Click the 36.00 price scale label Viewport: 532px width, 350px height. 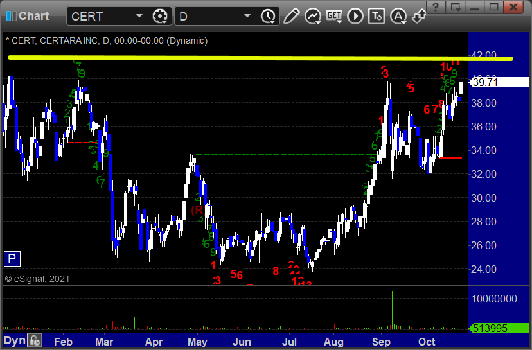484,127
